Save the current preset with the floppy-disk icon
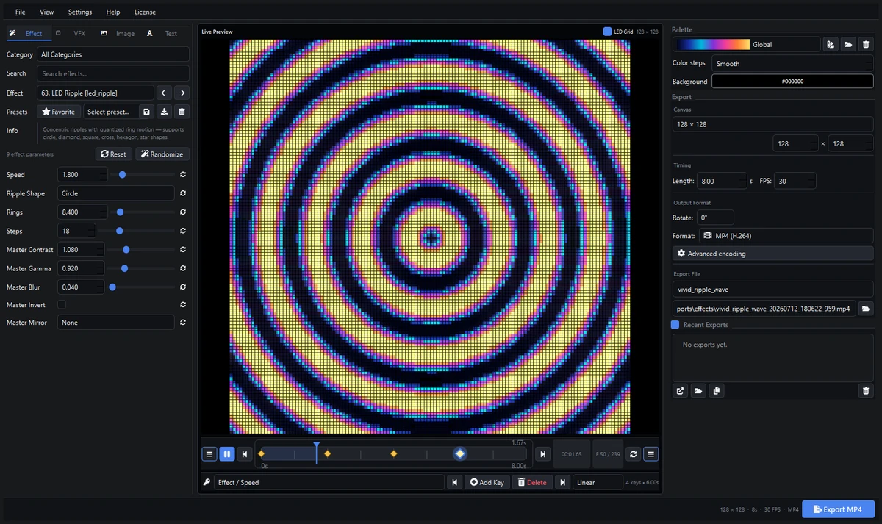This screenshot has width=882, height=524. [147, 112]
